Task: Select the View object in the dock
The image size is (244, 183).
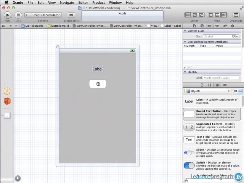Action: [7, 115]
